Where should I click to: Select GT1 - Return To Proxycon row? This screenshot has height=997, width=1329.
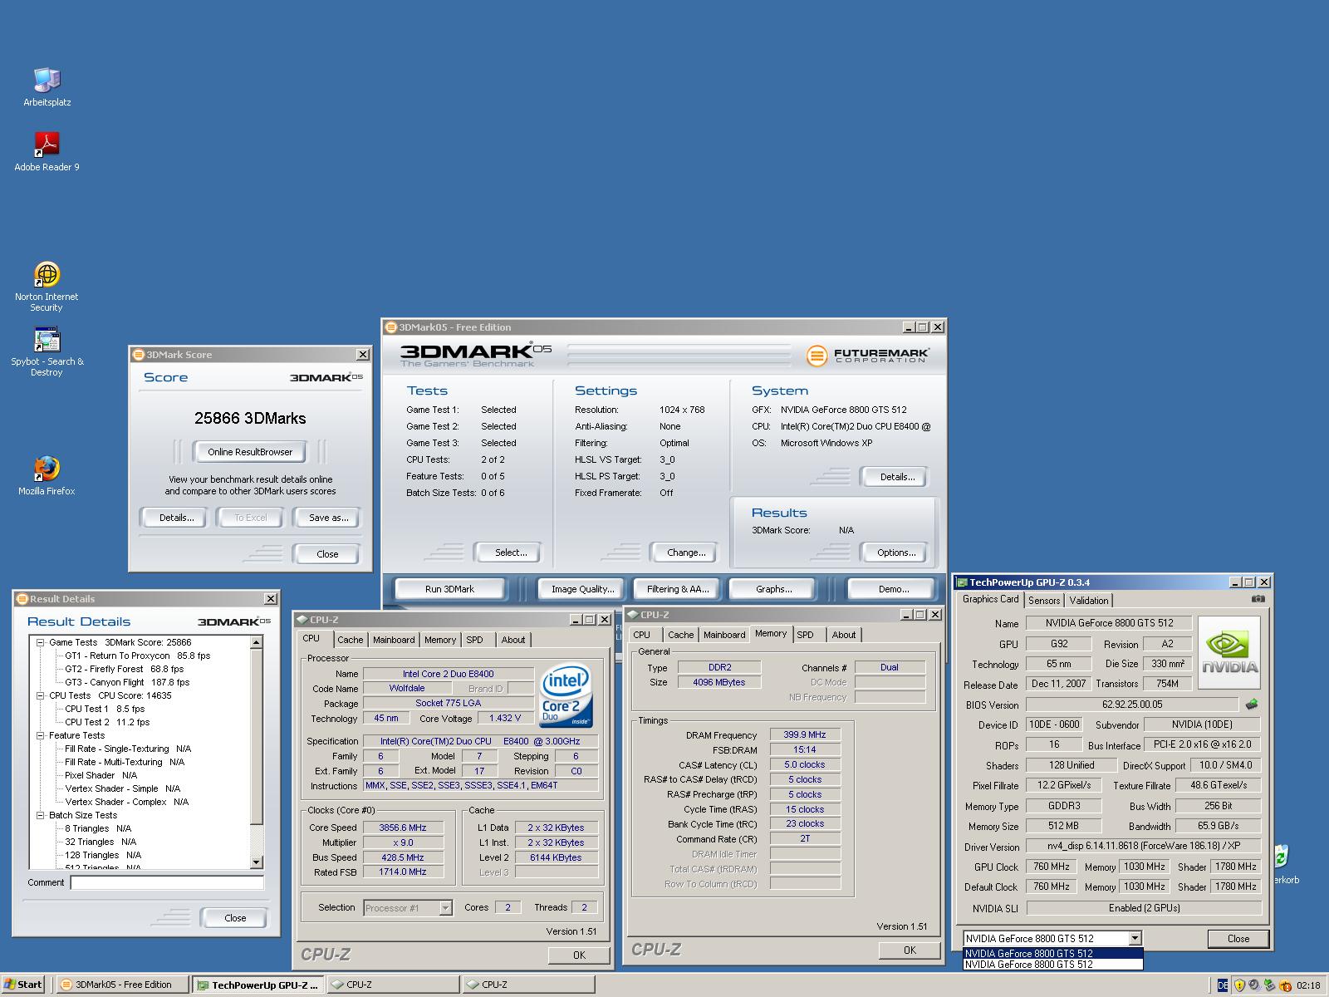(138, 656)
